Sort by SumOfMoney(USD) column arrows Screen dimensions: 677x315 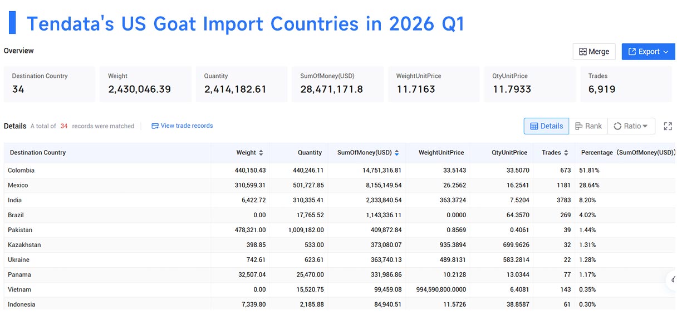tap(397, 153)
